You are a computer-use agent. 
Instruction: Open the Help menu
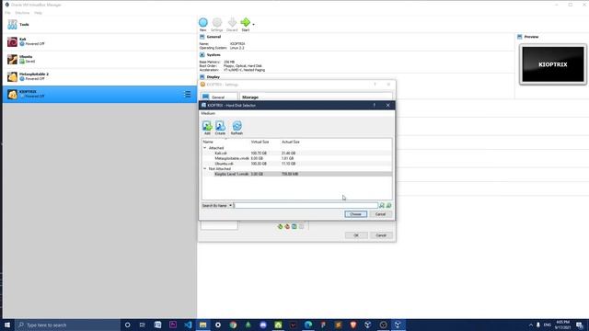pyautogui.click(x=38, y=13)
